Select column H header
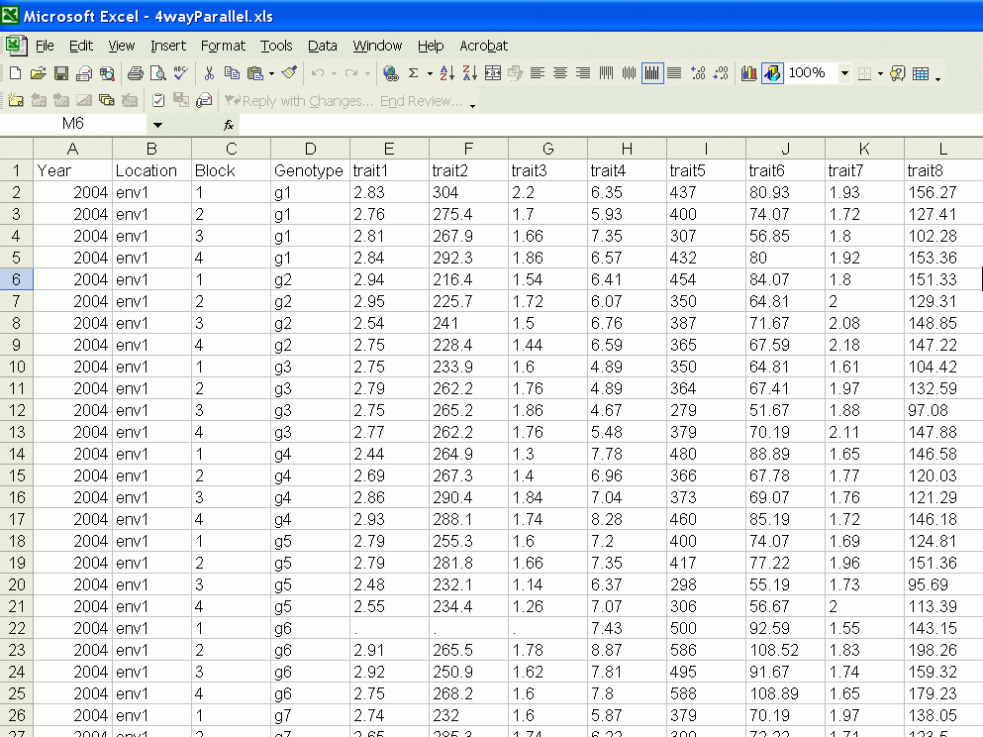The height and width of the screenshot is (737, 983). (x=627, y=149)
